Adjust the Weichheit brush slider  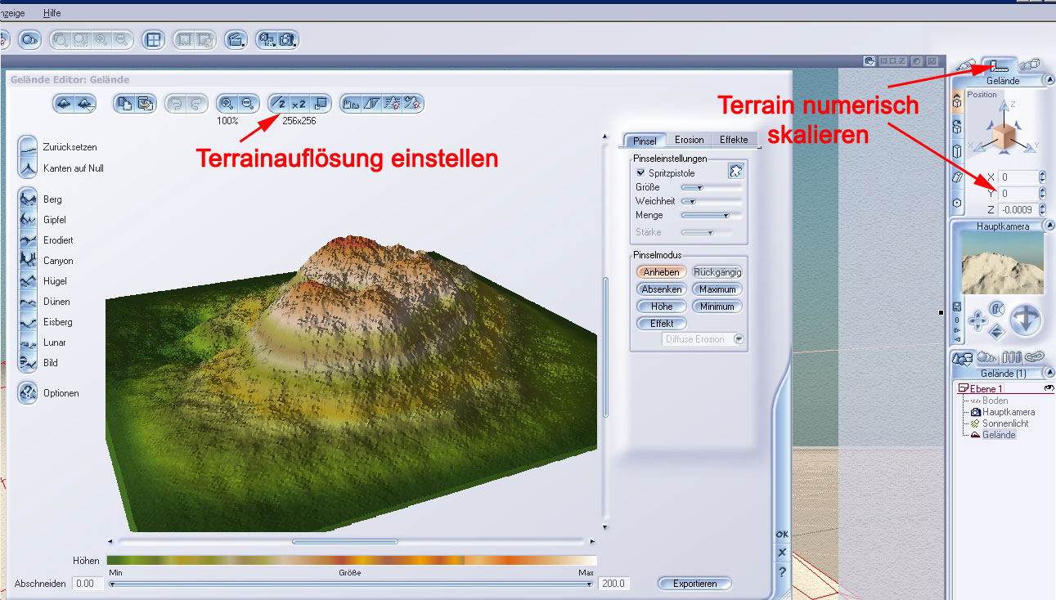click(x=712, y=201)
